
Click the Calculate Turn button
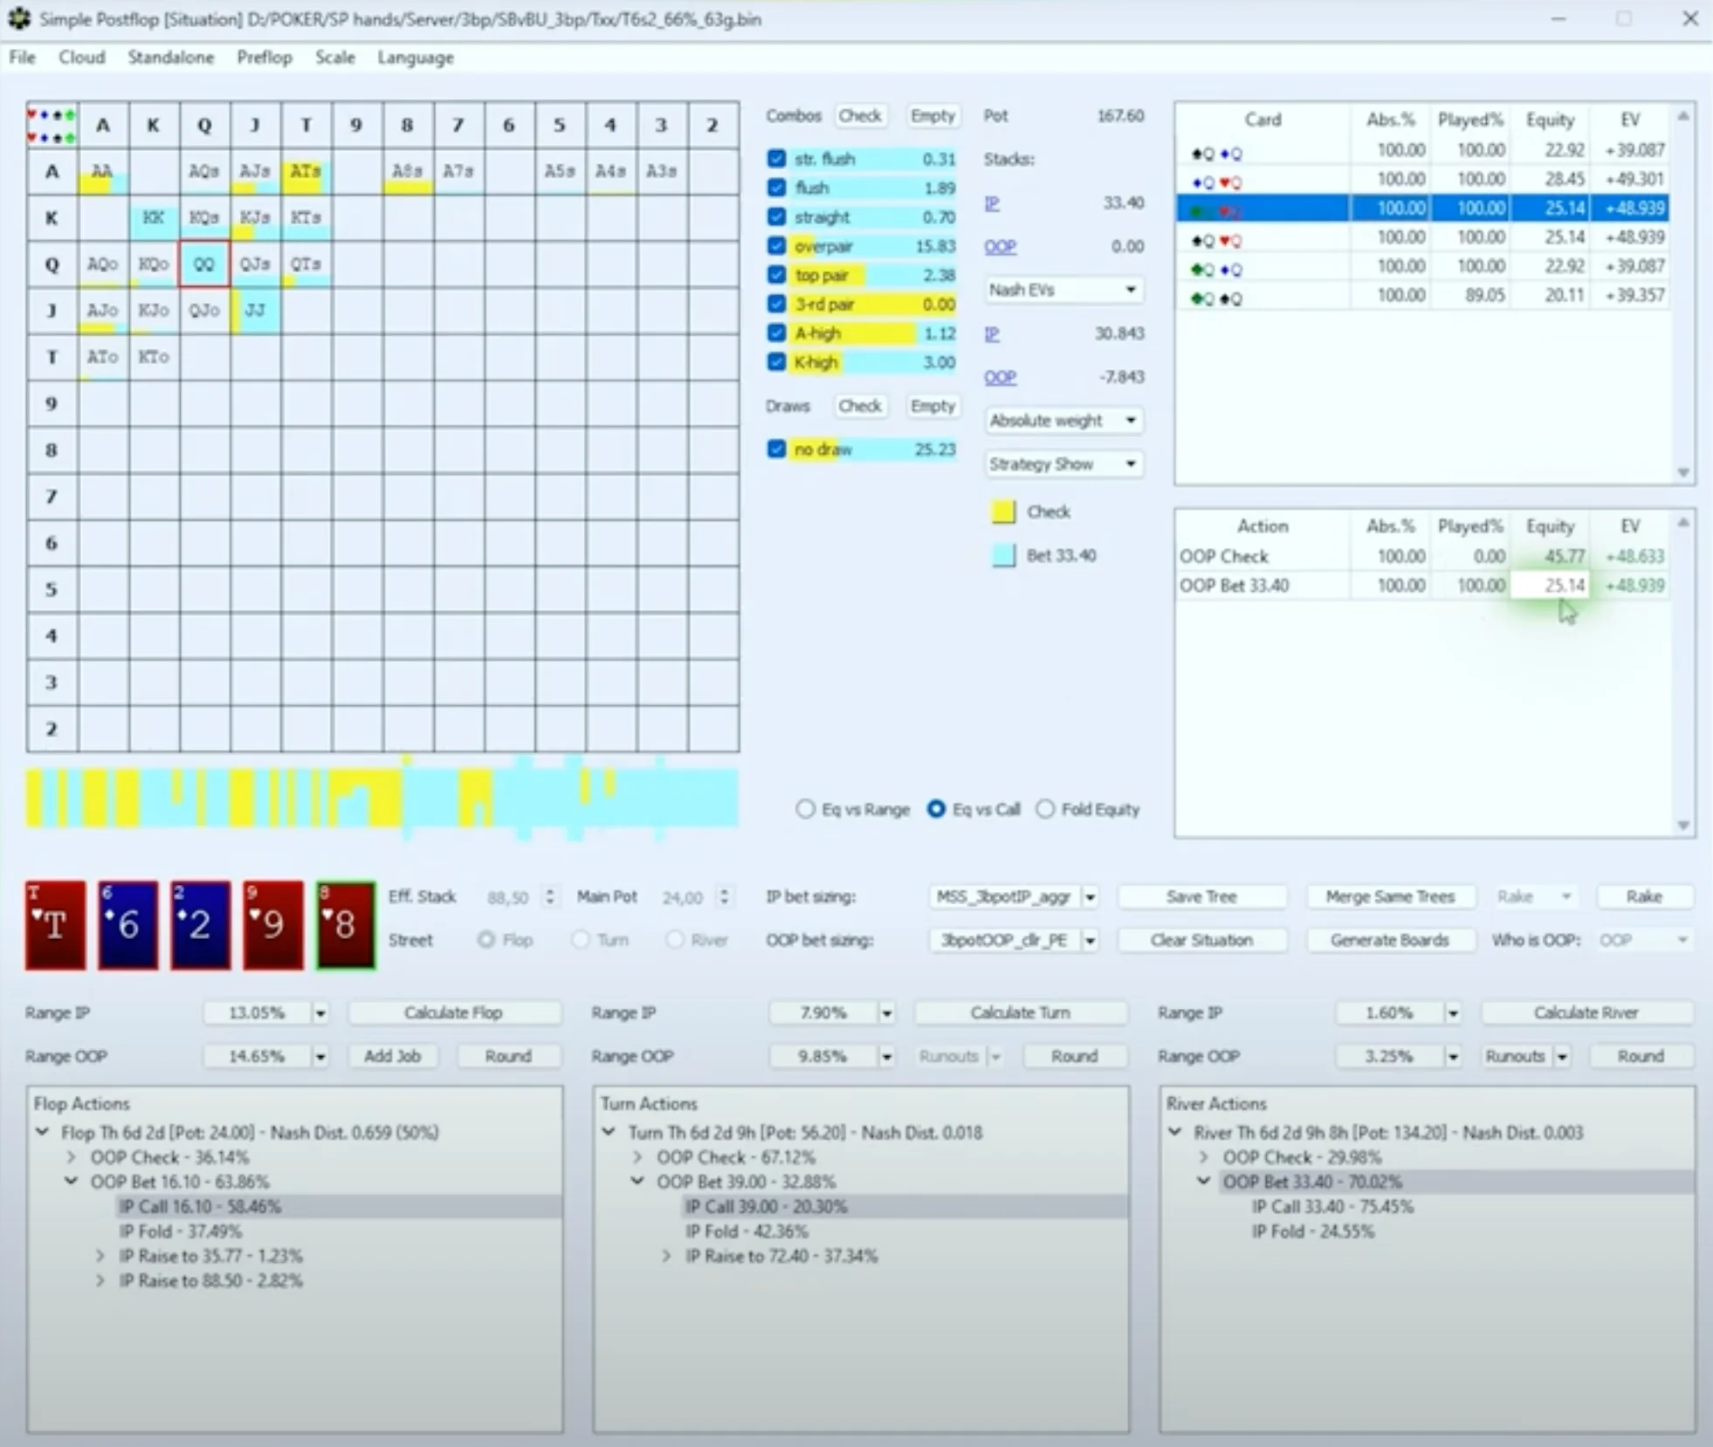click(1019, 1012)
